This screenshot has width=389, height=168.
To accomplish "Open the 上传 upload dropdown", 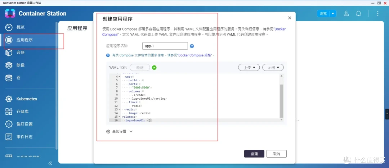I will point(249,67).
